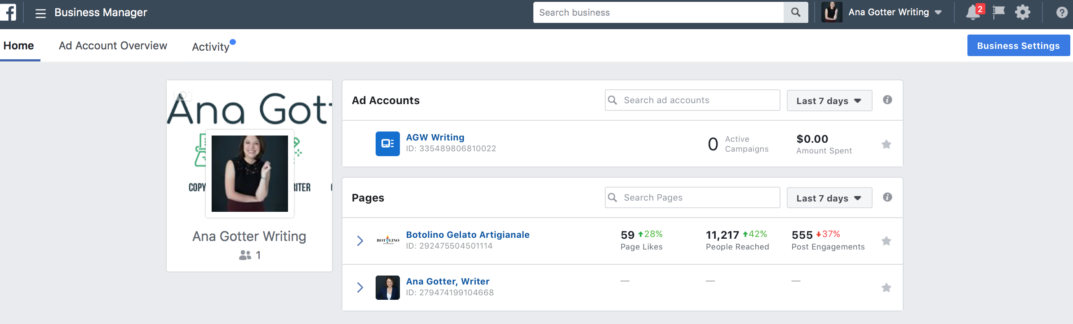1073x324 pixels.
Task: Click the Search business field
Action: coord(658,12)
